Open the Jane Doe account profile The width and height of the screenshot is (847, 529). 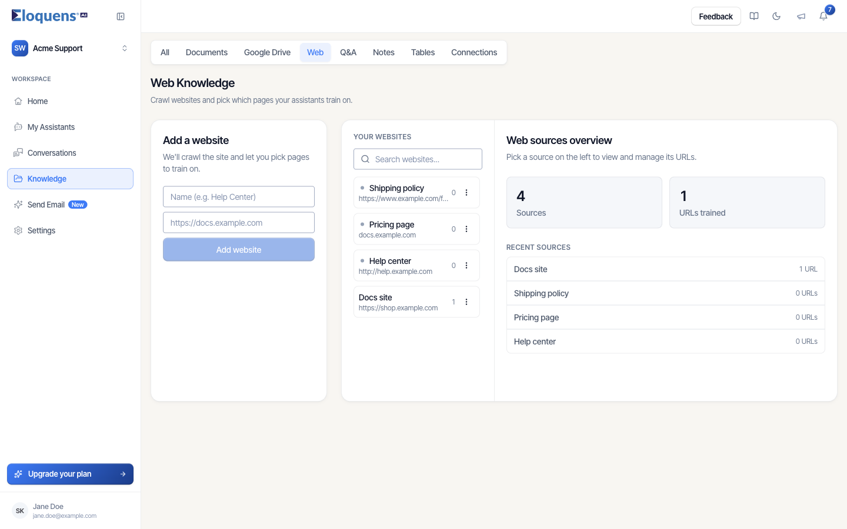(x=70, y=511)
